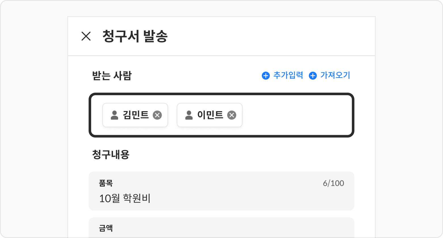
Task: Click the 품목 field label
Action: point(106,183)
